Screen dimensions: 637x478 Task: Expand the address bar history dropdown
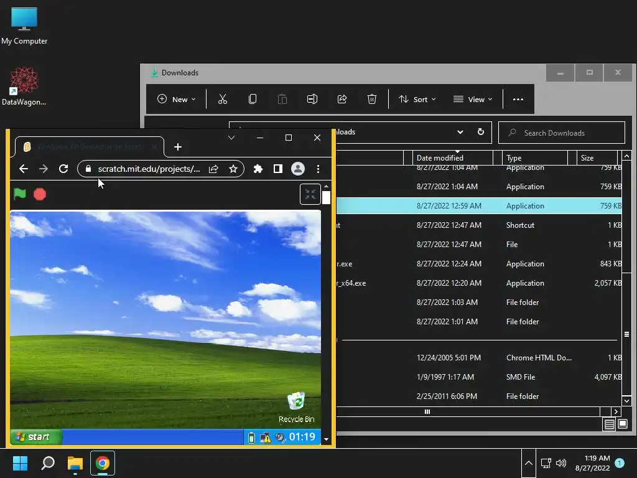click(x=460, y=132)
